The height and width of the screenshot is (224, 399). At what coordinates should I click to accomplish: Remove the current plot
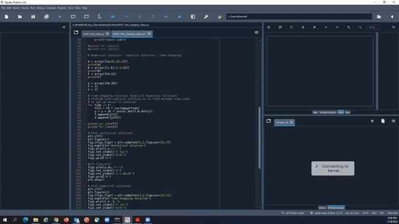click(x=303, y=27)
